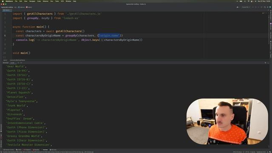This screenshot has height=153, width=272.
Task: Open the Code menu
Action: 39,1
